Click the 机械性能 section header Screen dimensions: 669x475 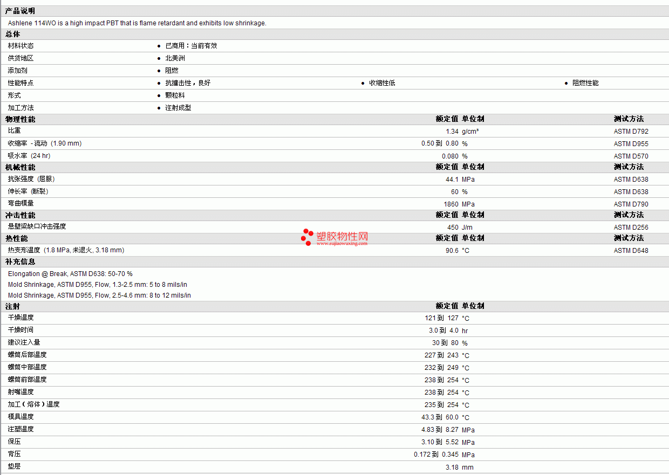[20, 167]
